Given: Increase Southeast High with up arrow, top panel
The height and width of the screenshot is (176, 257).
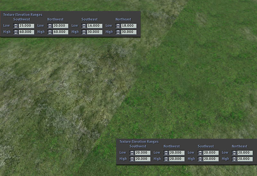Looking at the screenshot, I should pyautogui.click(x=84, y=31).
